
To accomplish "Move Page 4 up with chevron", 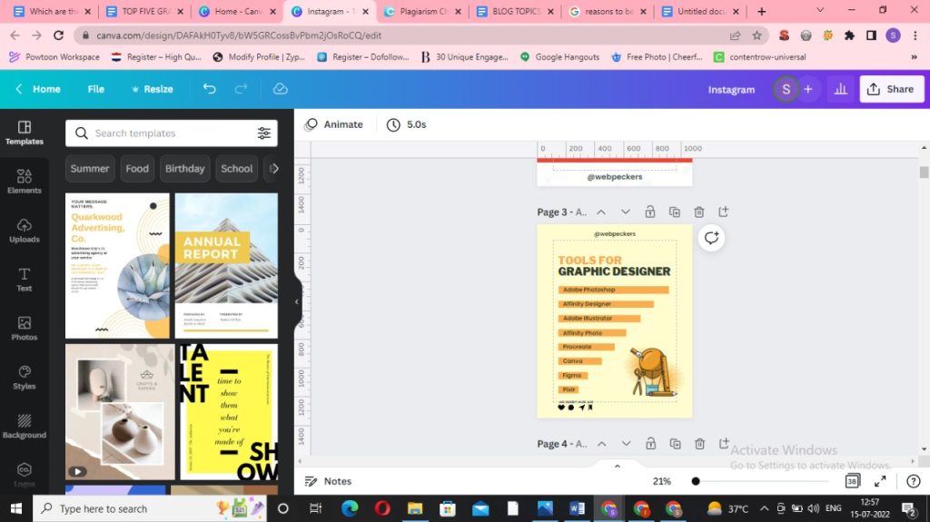I will pyautogui.click(x=601, y=444).
